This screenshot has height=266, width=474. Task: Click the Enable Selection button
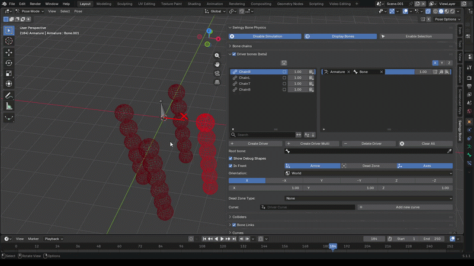point(416,37)
